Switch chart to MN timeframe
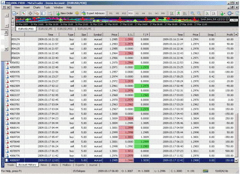This screenshot has height=174, width=240. point(163,13)
